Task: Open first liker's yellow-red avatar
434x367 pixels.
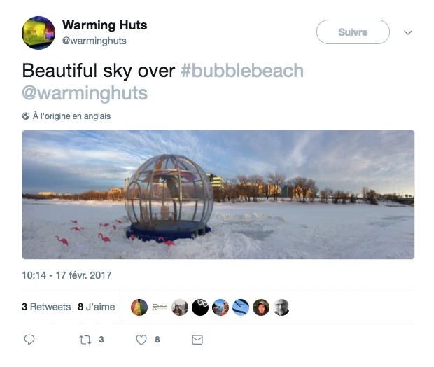Action: [139, 307]
